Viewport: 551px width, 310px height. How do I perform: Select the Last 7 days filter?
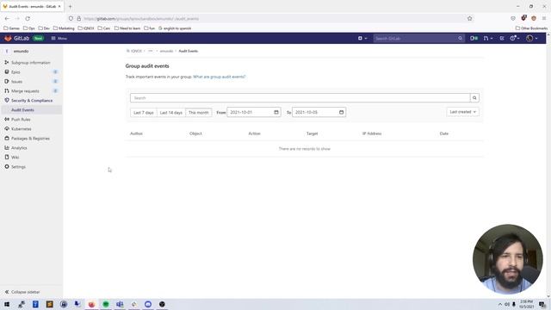144,113
